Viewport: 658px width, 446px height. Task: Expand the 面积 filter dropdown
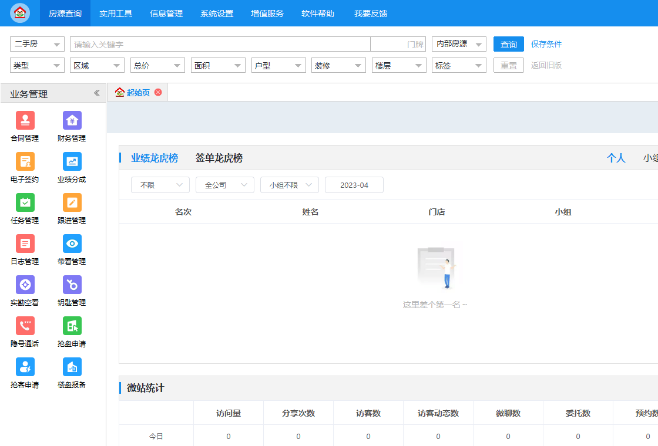218,65
